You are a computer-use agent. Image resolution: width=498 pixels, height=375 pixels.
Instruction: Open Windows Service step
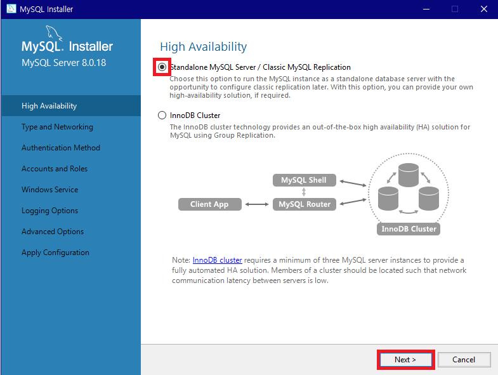pyautogui.click(x=49, y=190)
